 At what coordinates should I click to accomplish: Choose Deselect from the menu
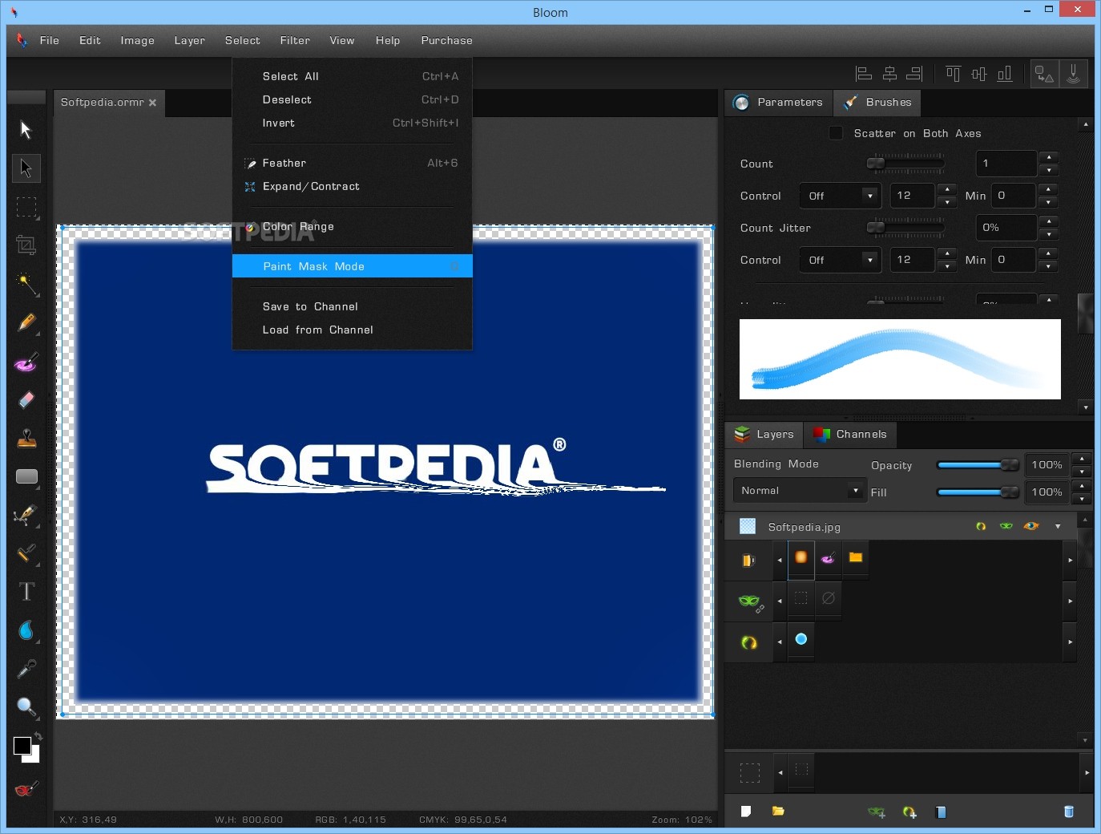point(353,99)
